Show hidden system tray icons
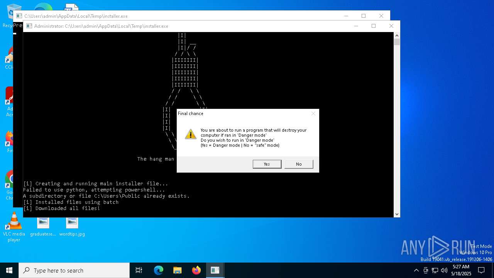 tap(416, 270)
